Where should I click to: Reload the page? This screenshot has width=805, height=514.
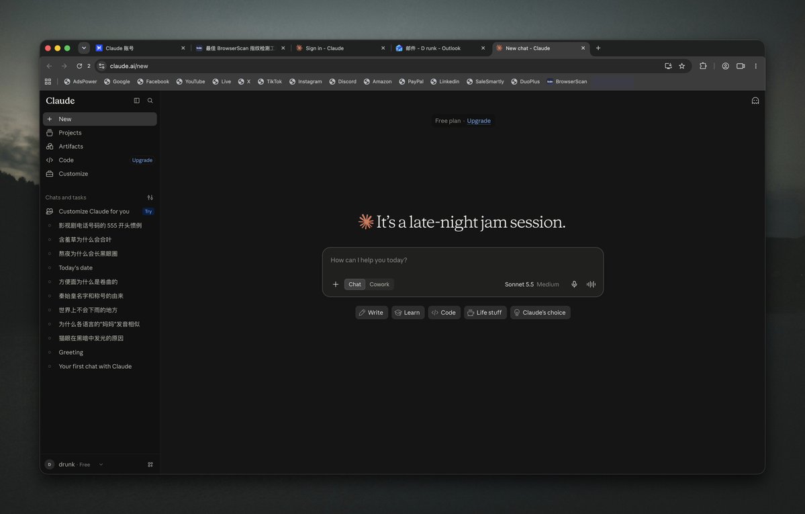[x=79, y=66]
